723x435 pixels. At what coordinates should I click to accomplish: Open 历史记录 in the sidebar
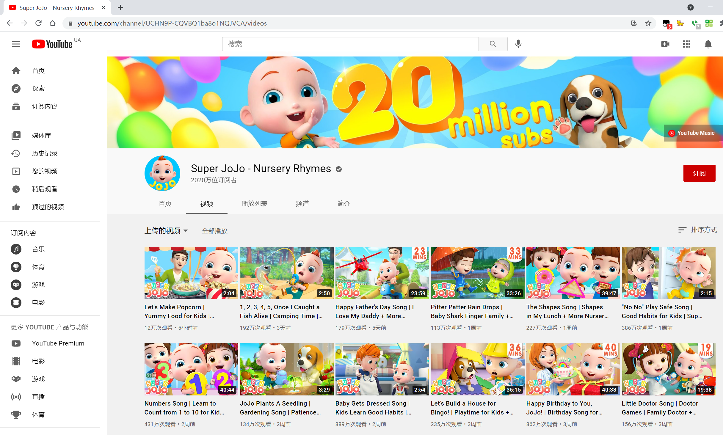tap(50, 153)
